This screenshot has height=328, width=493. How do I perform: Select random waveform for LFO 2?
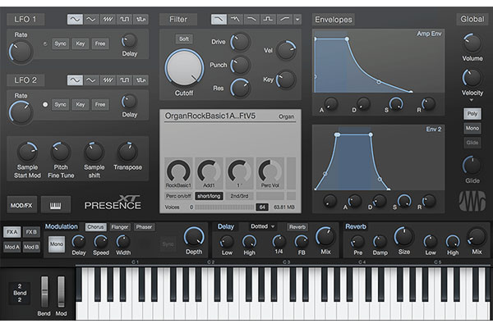tap(141, 80)
